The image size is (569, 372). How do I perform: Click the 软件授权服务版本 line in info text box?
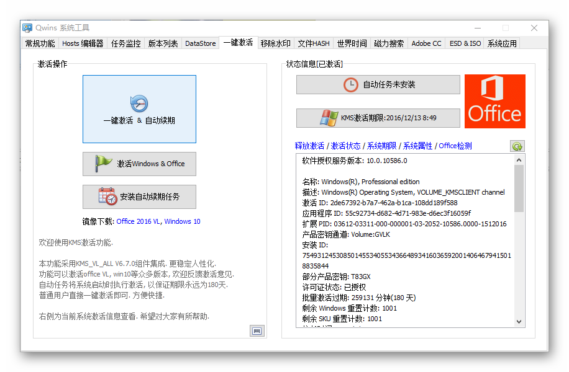(355, 161)
